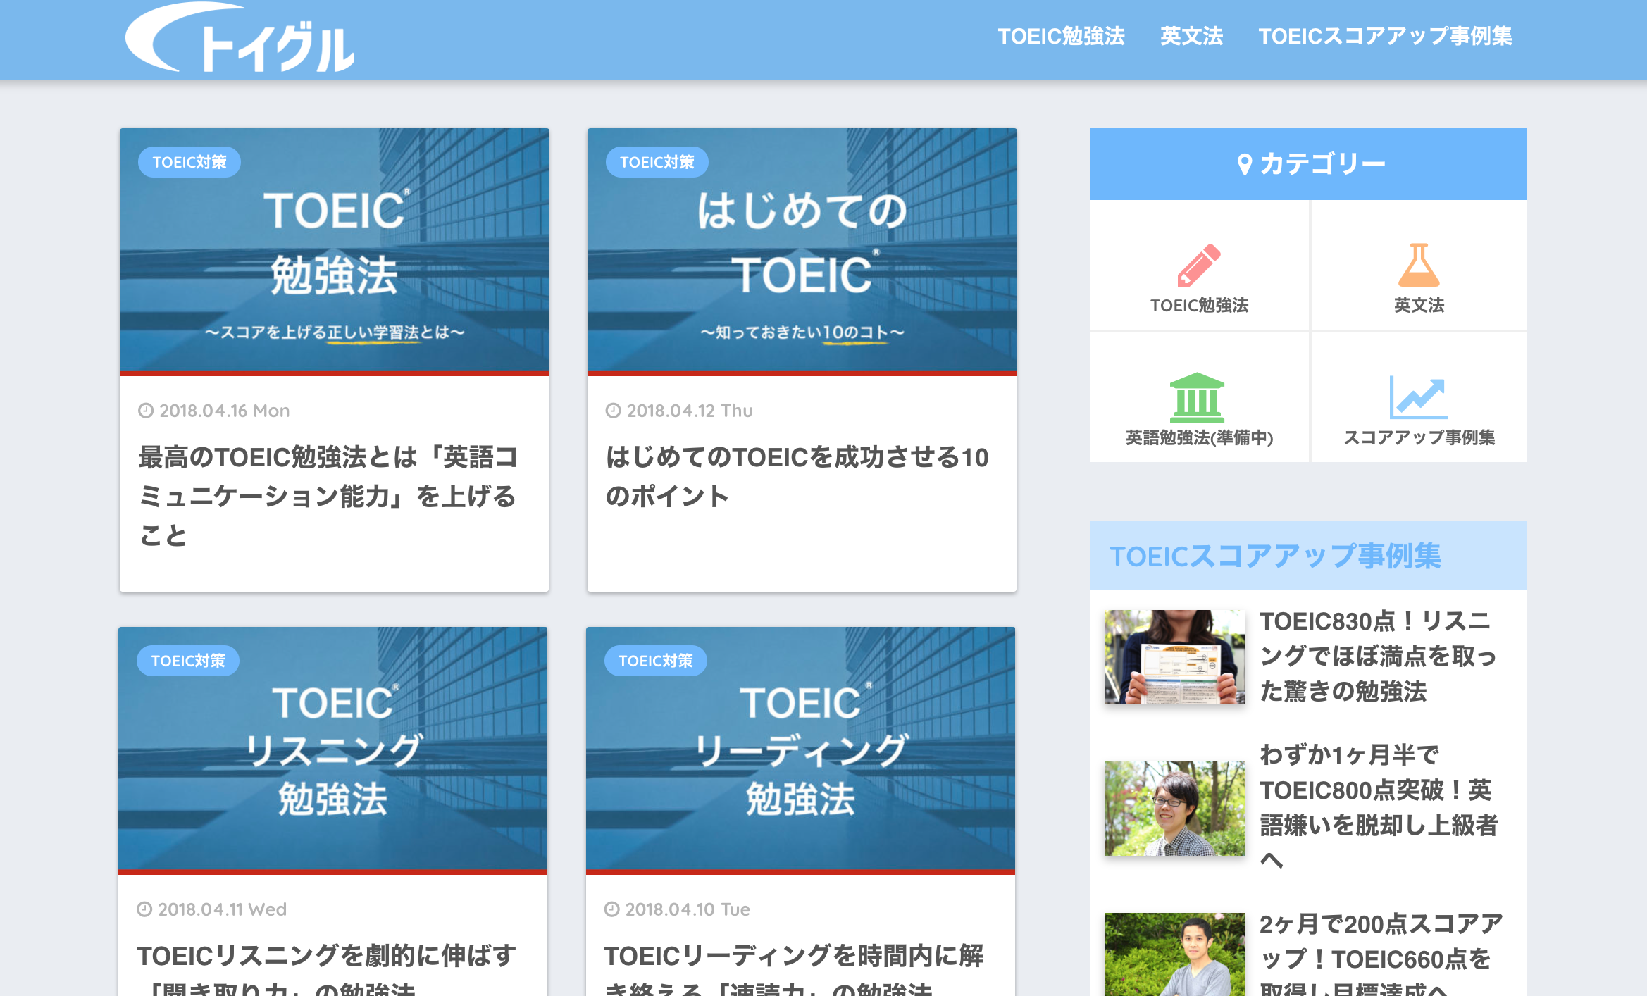This screenshot has height=996, width=1647.
Task: Open the 2ヶ月で200点 case photo thumbnail
Action: (1175, 954)
